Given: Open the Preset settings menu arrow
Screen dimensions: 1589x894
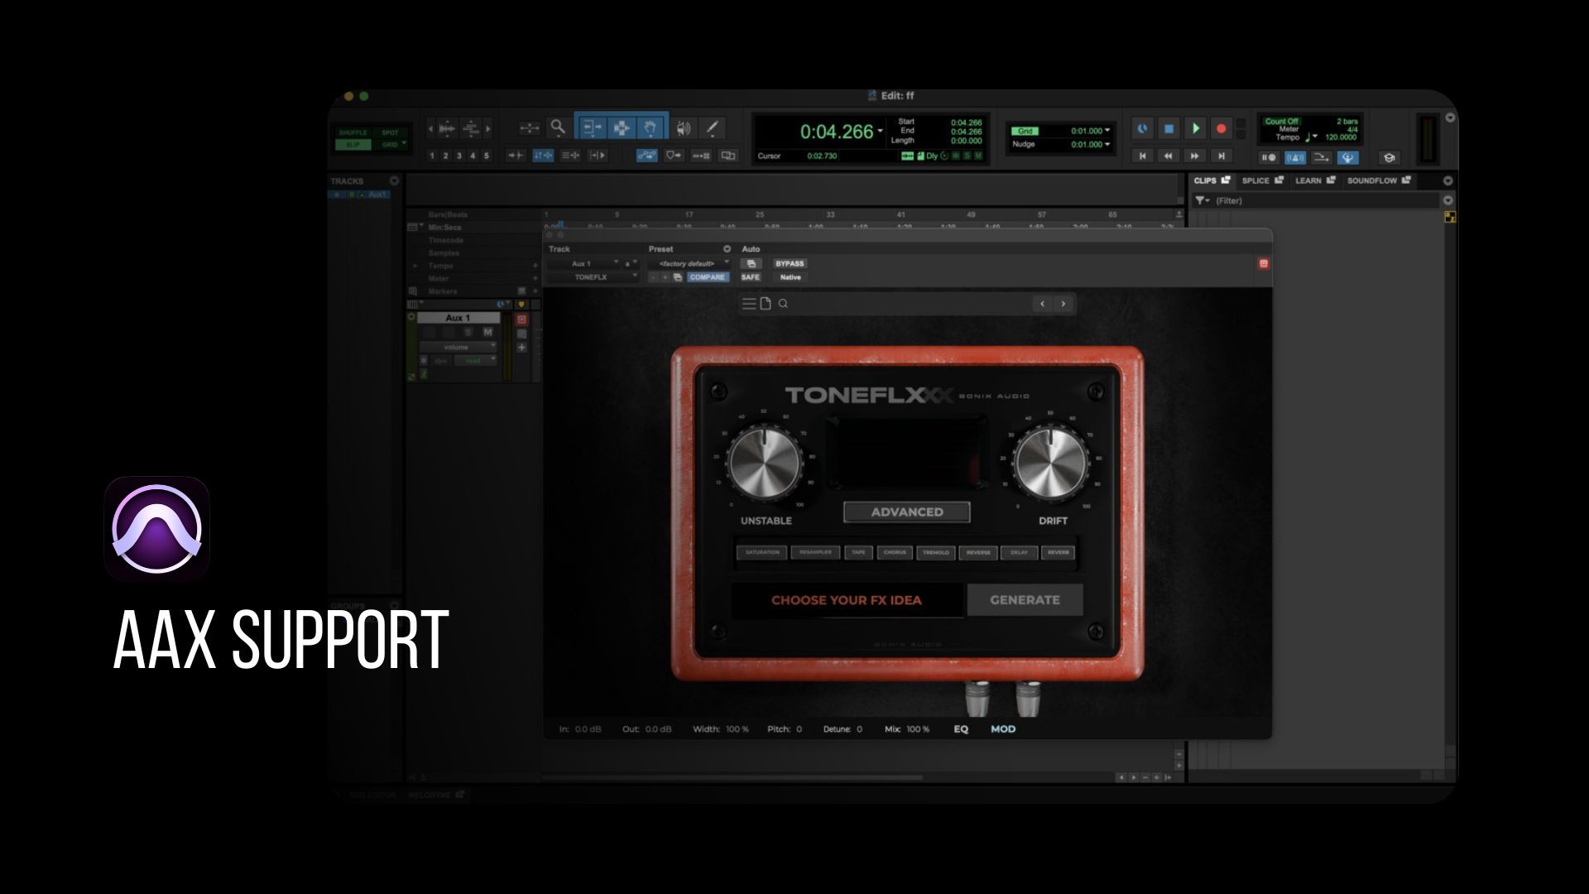Looking at the screenshot, I should 727,249.
